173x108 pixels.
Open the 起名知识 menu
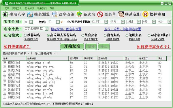29,8
